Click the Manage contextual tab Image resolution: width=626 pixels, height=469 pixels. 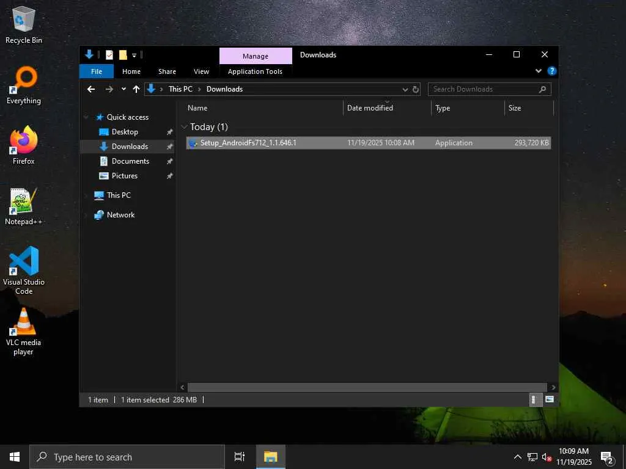(x=256, y=56)
